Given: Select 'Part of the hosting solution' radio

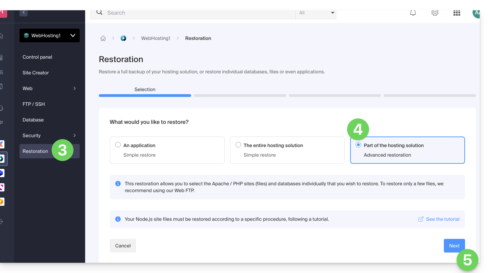Looking at the screenshot, I should 358,145.
